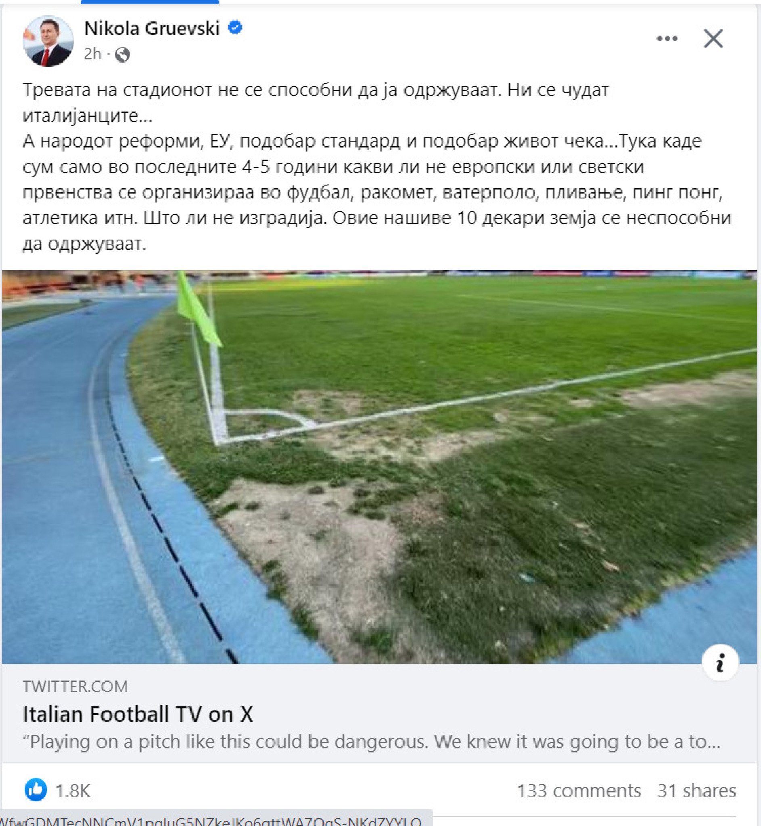Click the blue thumbs-up Like reaction icon
761x826 pixels.
pos(36,790)
